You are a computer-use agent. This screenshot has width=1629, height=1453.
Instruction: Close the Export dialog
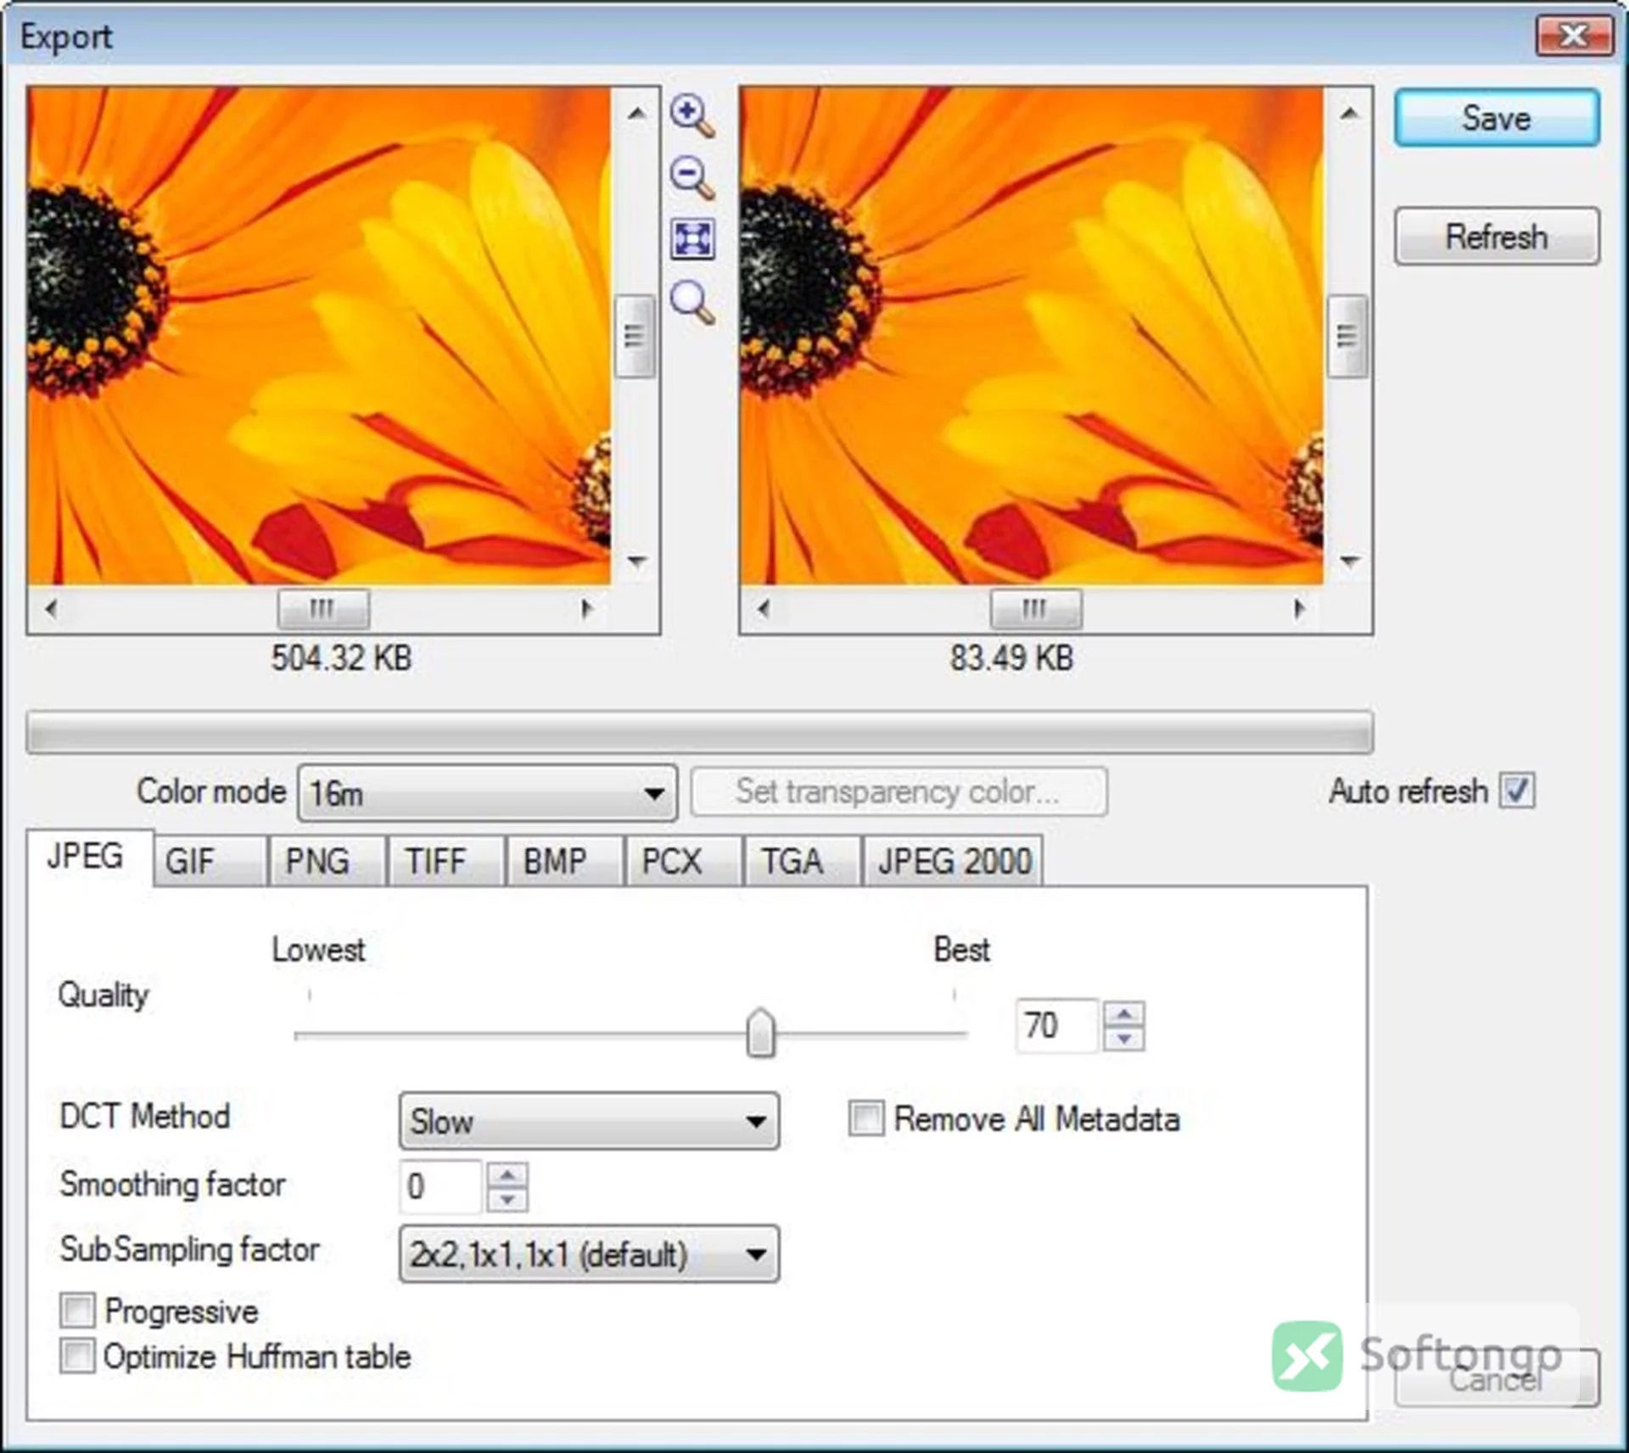pos(1575,36)
